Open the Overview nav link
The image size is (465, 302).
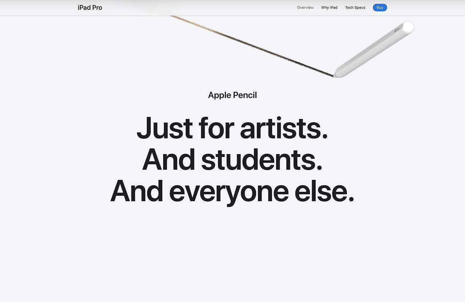click(x=305, y=8)
